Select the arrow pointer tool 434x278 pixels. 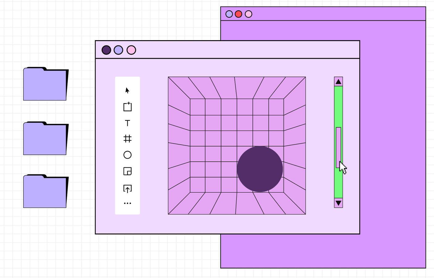[127, 90]
